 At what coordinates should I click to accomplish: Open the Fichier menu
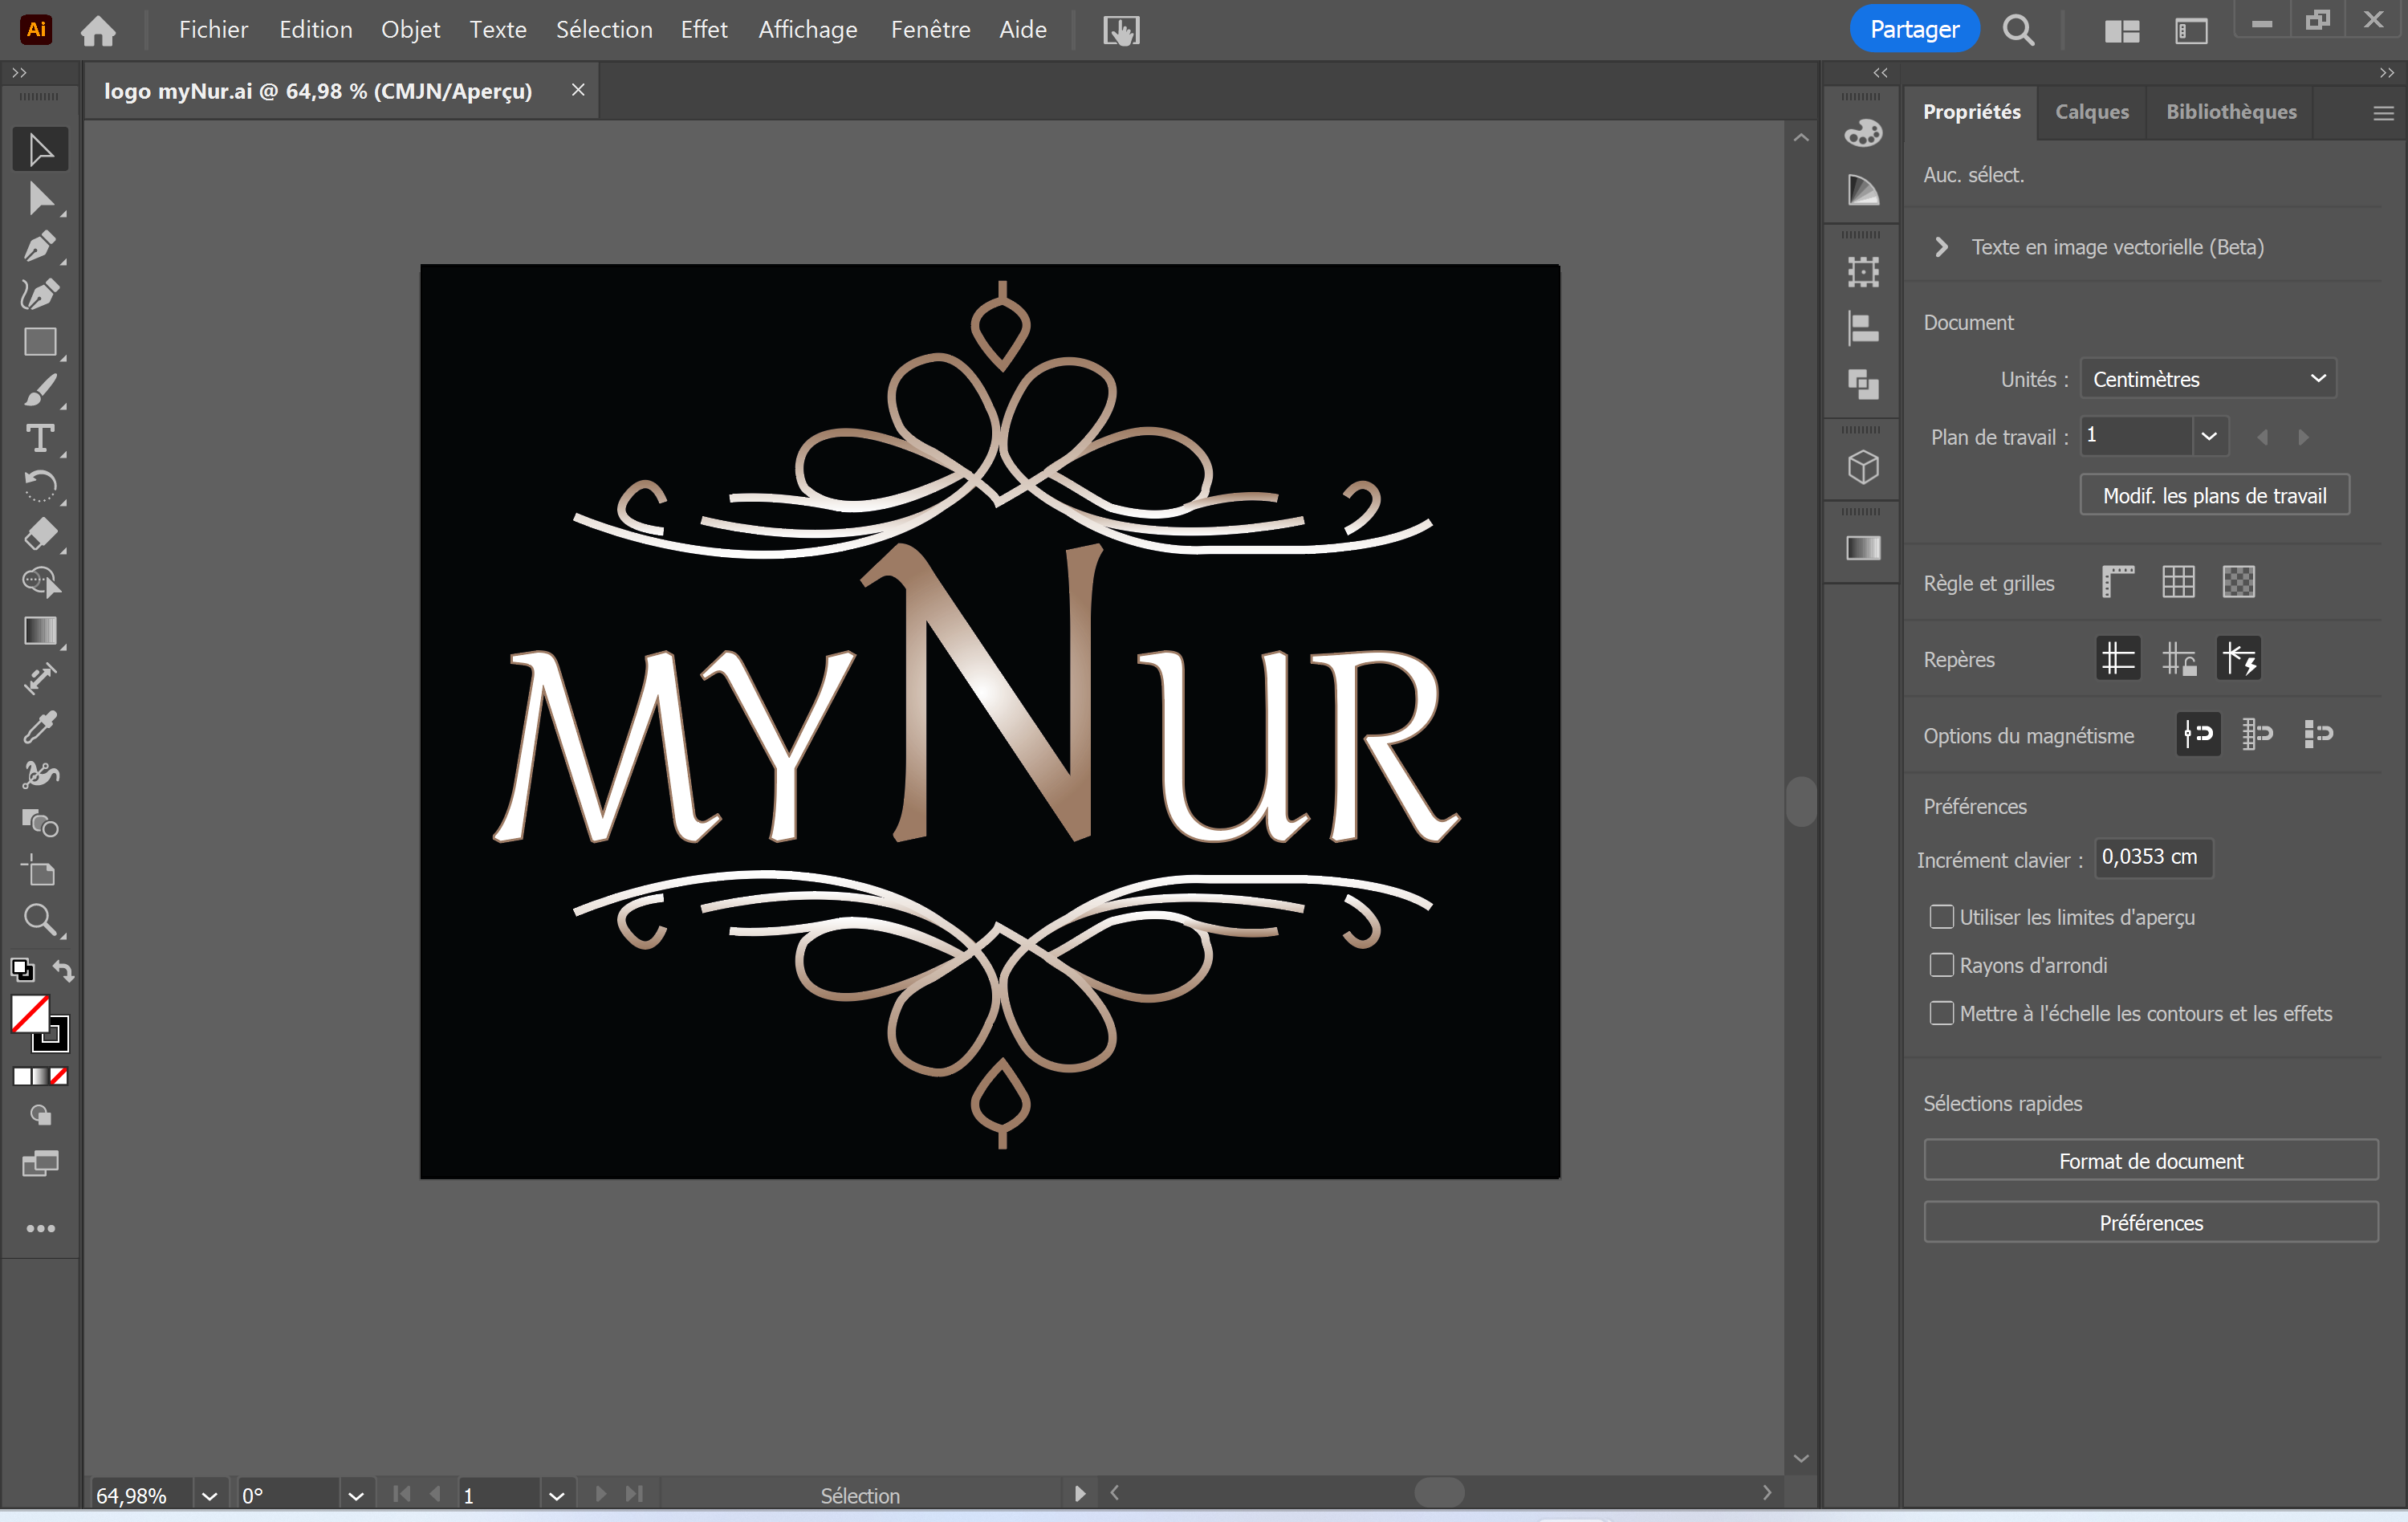(x=213, y=30)
